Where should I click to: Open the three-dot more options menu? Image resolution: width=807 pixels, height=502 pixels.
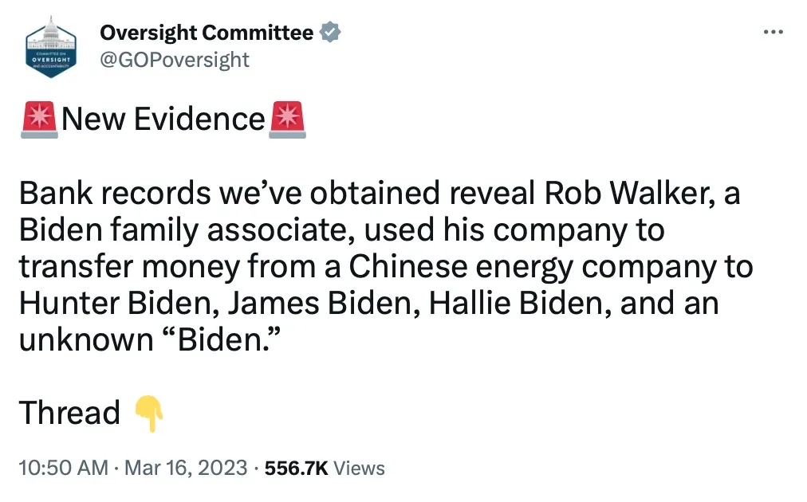click(773, 32)
